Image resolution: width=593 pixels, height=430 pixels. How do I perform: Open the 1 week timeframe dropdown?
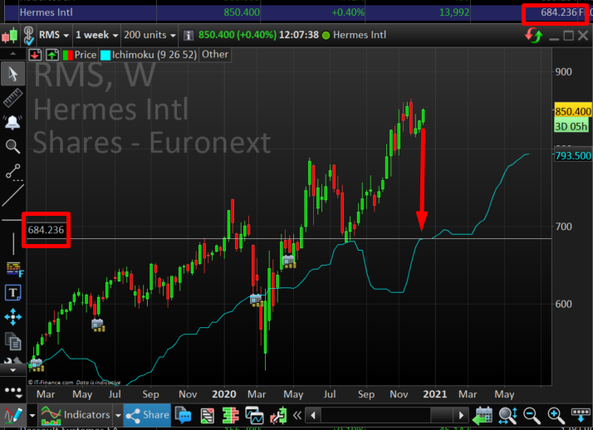(96, 35)
